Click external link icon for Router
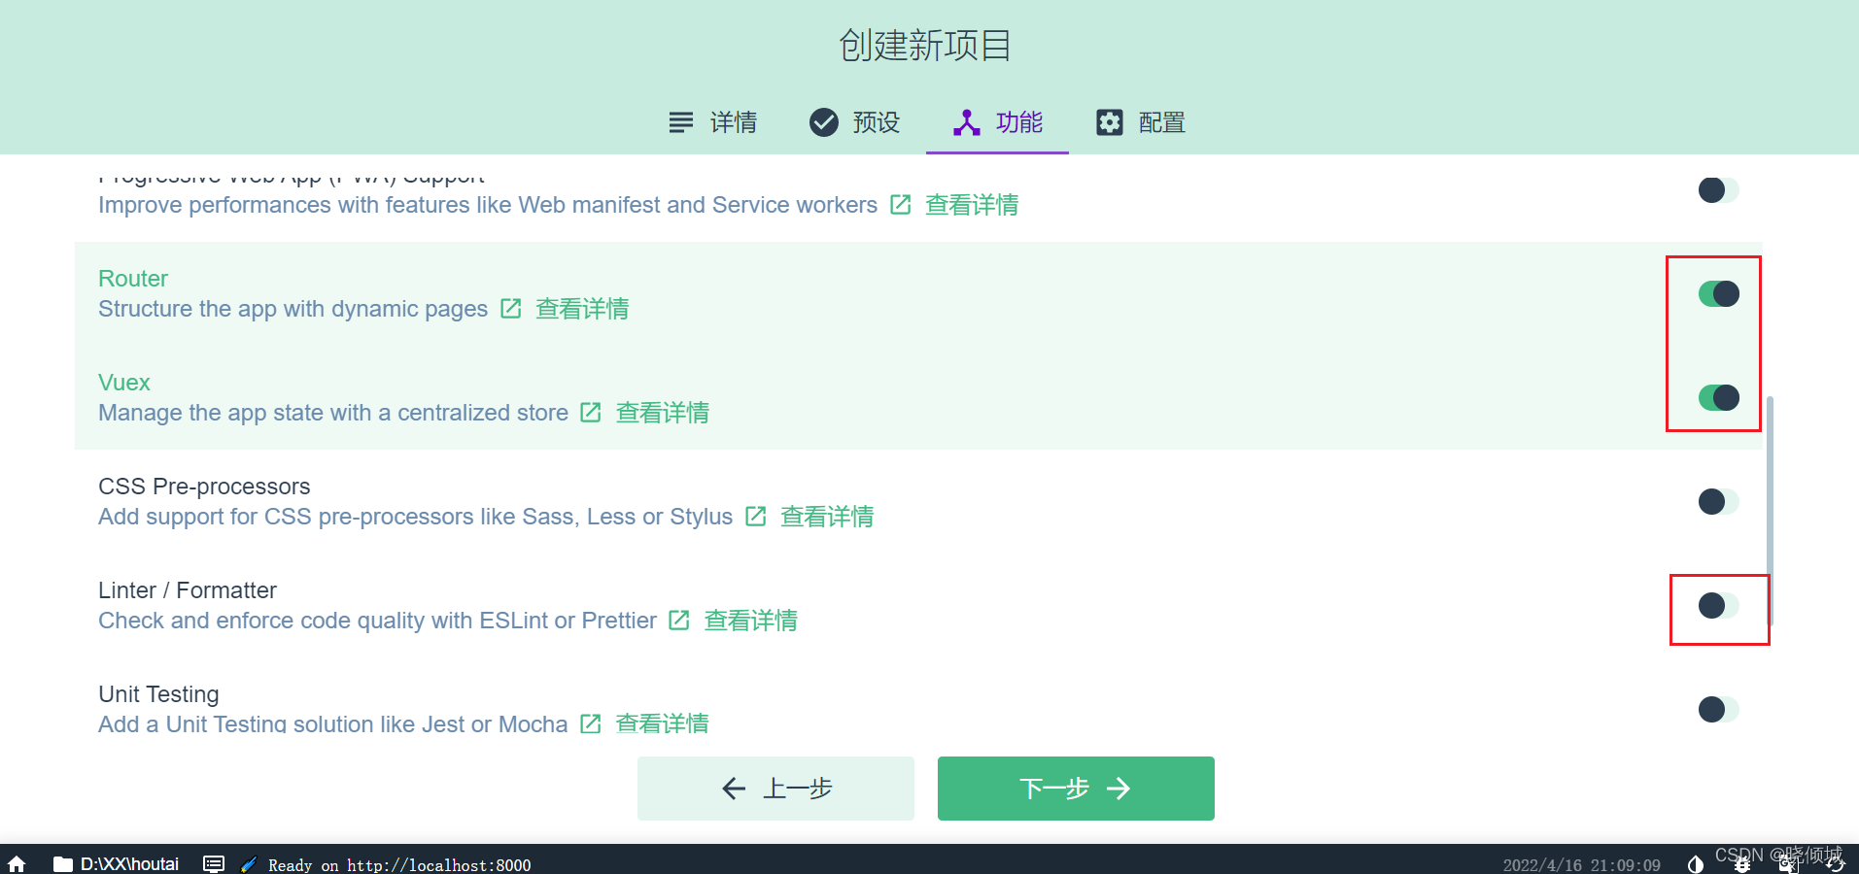This screenshot has height=874, width=1859. [511, 309]
